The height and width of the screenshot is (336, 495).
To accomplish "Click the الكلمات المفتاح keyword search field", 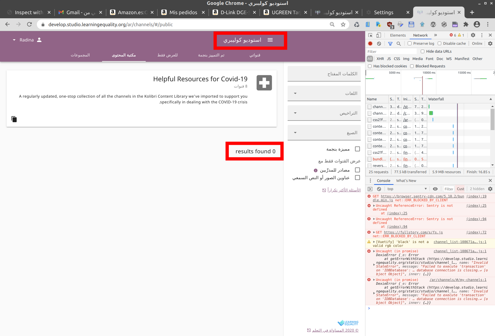I will (x=324, y=74).
